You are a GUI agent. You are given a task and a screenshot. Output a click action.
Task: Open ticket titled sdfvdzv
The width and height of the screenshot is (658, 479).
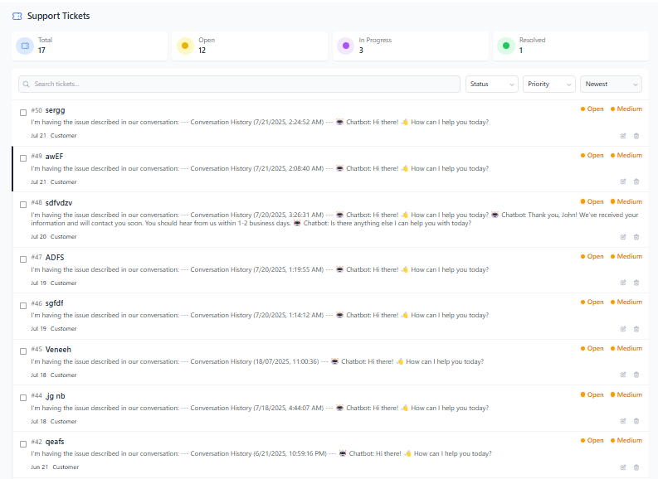pyautogui.click(x=59, y=203)
